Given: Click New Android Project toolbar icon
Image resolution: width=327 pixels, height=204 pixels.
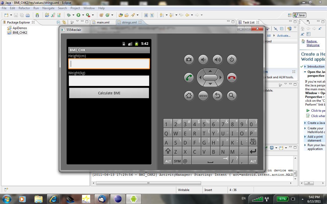Looking at the screenshot, I should pyautogui.click(x=47, y=15).
